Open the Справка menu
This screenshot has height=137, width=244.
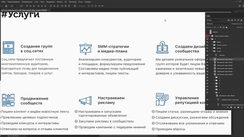[88, 2]
